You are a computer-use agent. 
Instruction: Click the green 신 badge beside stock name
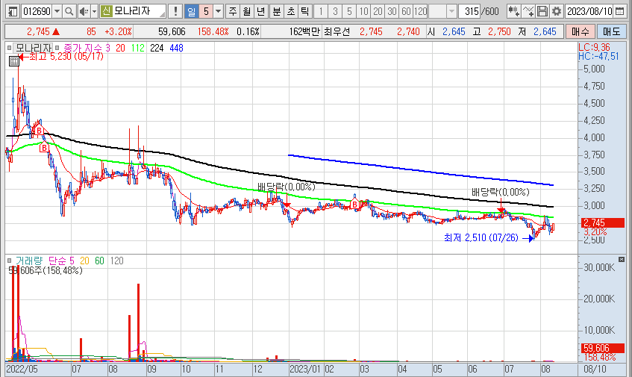[x=106, y=11]
